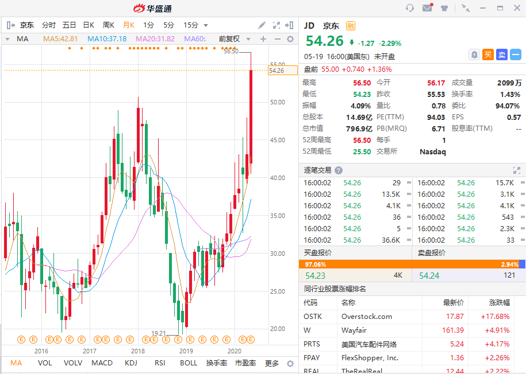Click the MA20:31.82 label
Image resolution: width=526 pixels, height=374 pixels.
coord(155,39)
